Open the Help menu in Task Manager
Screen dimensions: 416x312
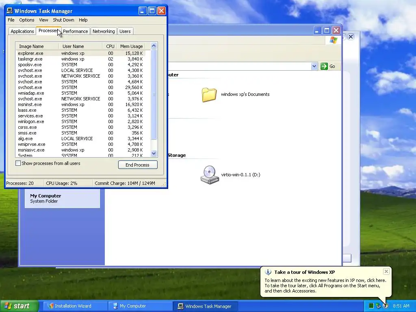83,20
